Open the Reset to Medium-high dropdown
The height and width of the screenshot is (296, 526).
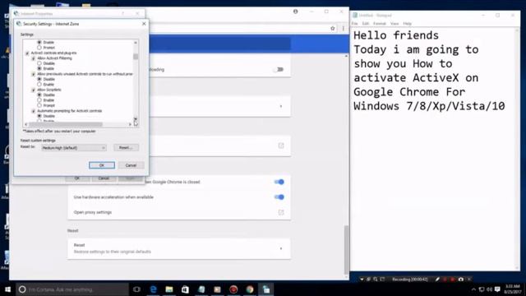tap(74, 148)
